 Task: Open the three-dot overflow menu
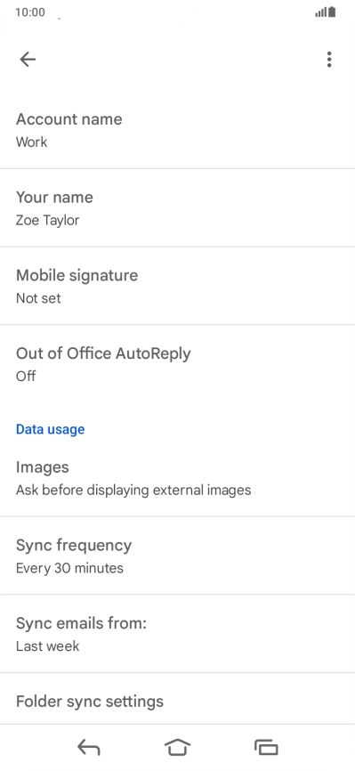[329, 60]
